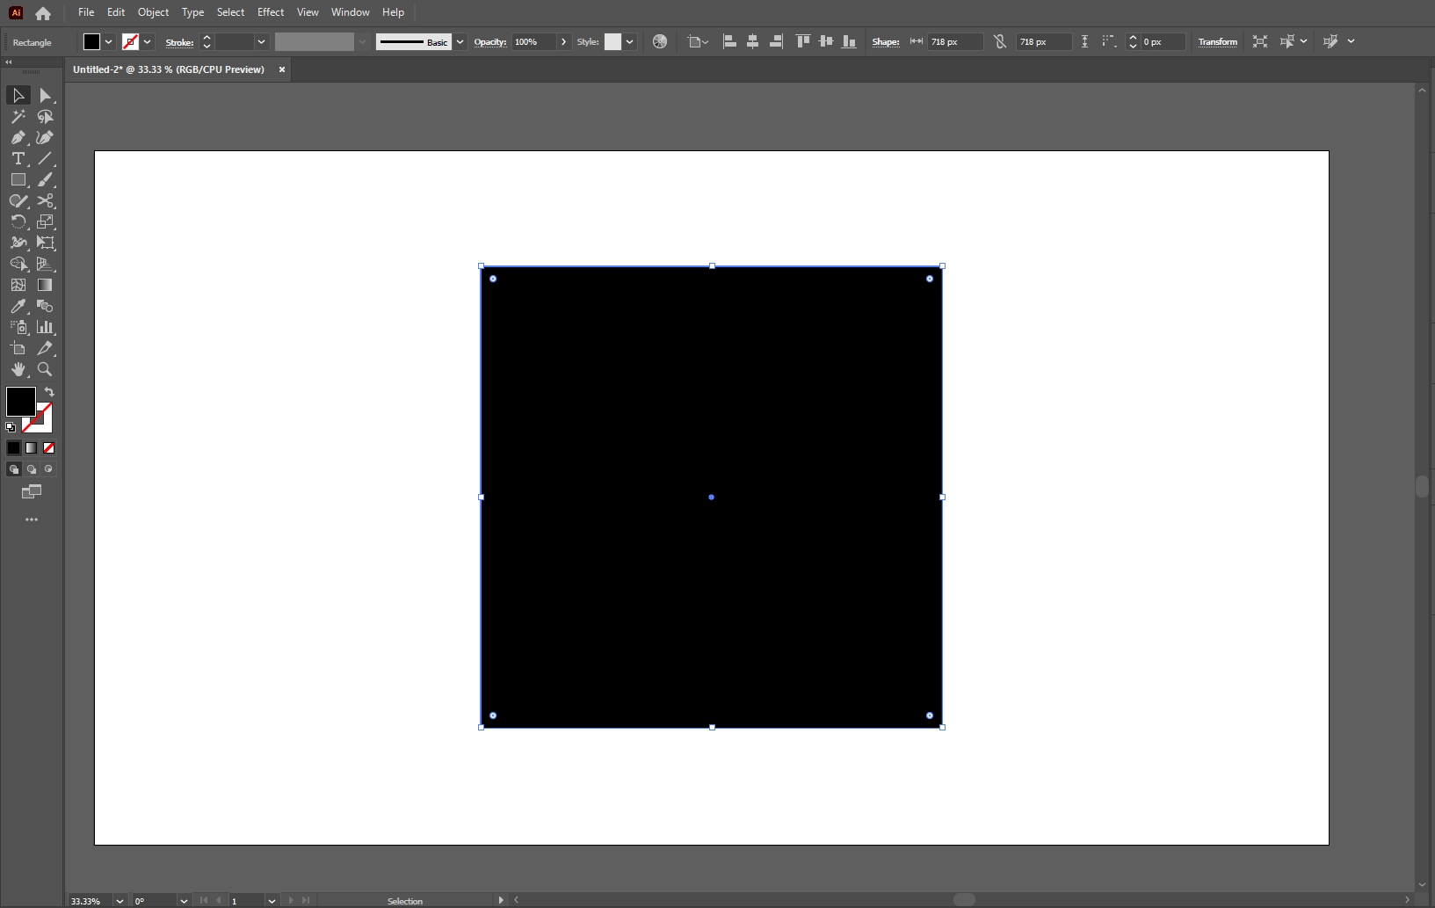Swap fill and stroke colors
Image resolution: width=1435 pixels, height=908 pixels.
click(49, 391)
